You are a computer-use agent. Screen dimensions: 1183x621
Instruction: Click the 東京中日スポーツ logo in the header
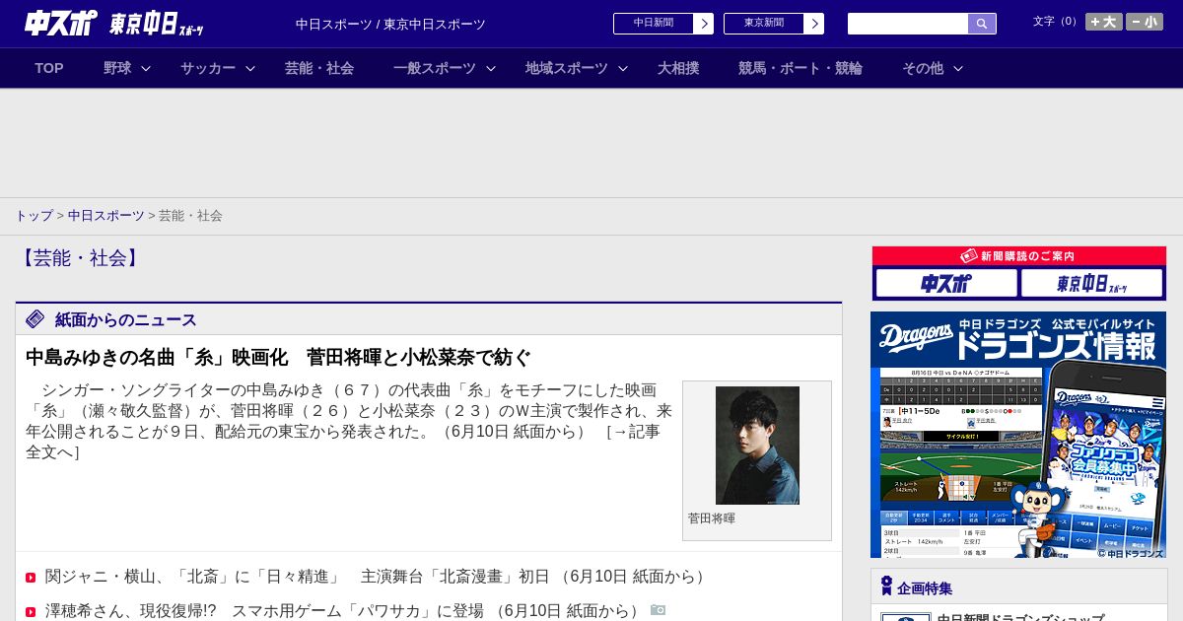point(156,24)
